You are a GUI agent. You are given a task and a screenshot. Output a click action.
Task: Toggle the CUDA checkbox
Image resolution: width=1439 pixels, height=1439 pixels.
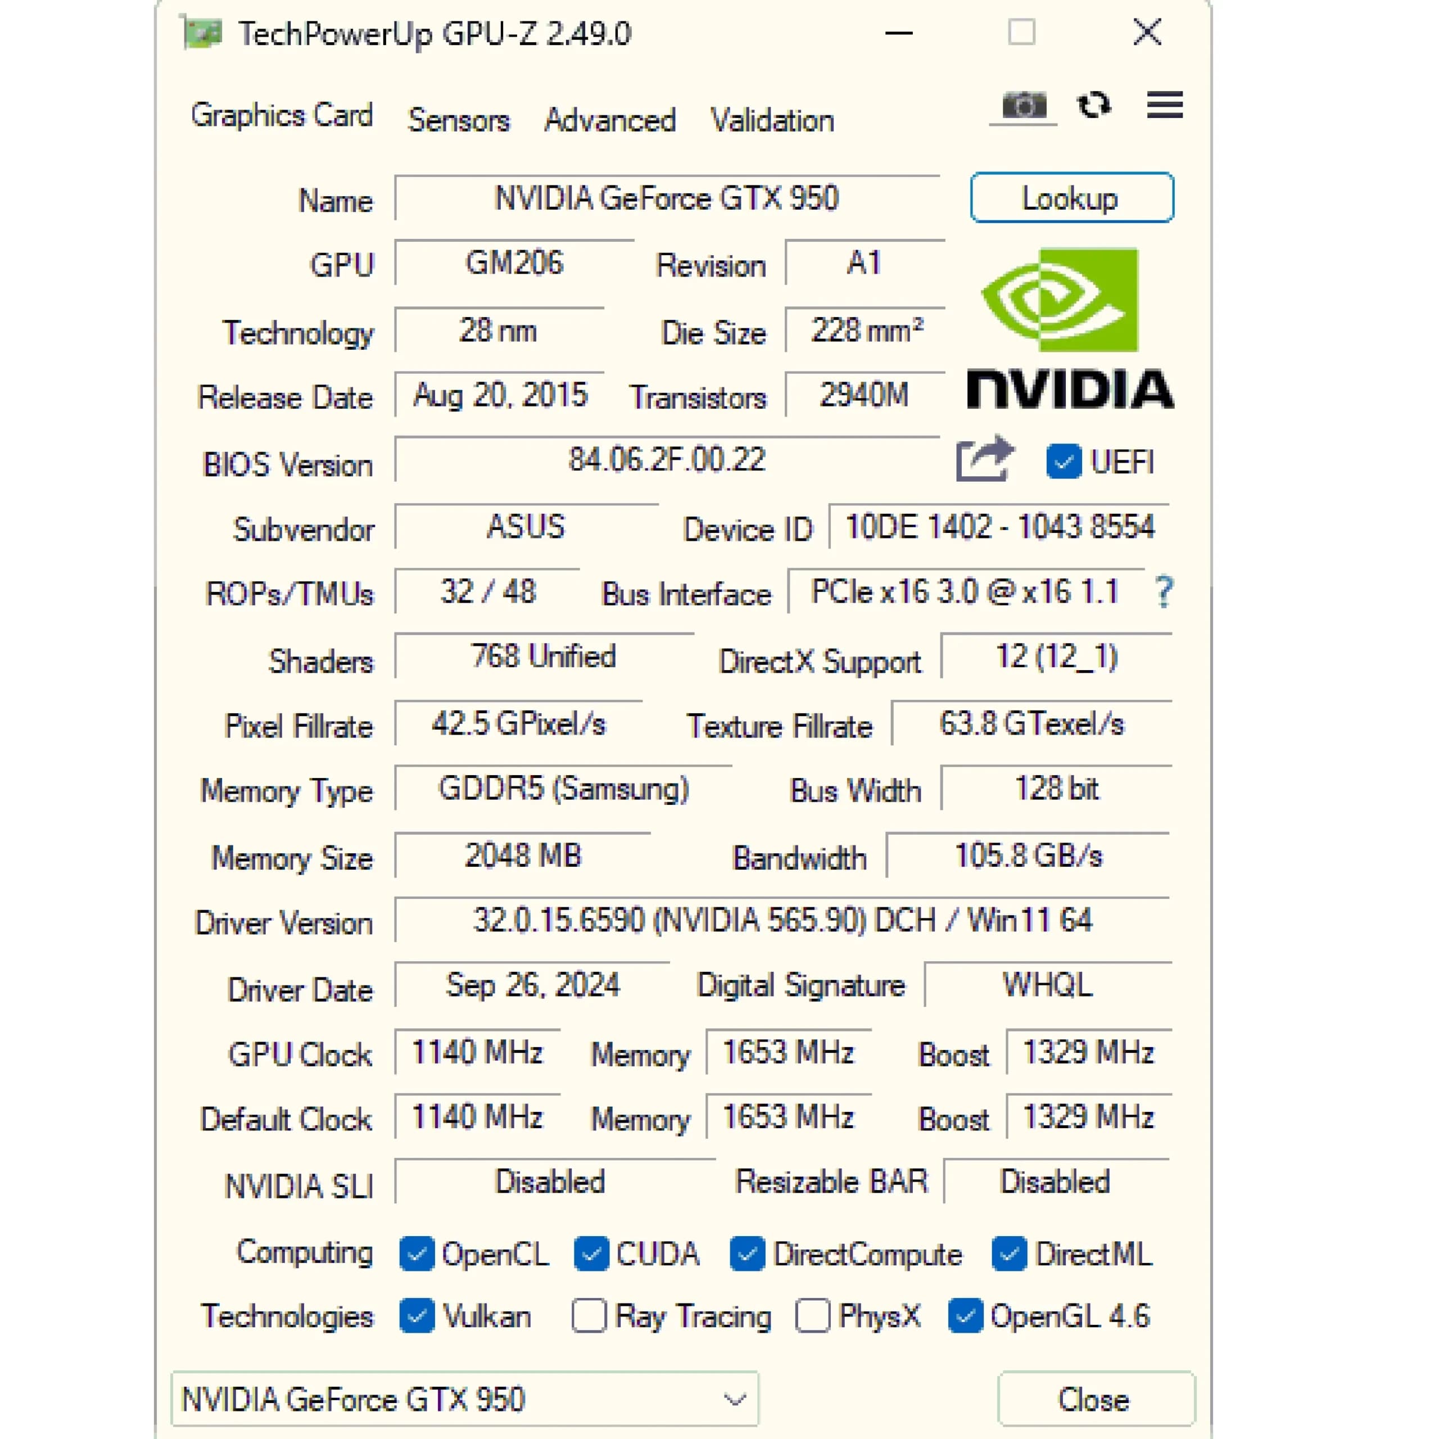click(x=591, y=1254)
